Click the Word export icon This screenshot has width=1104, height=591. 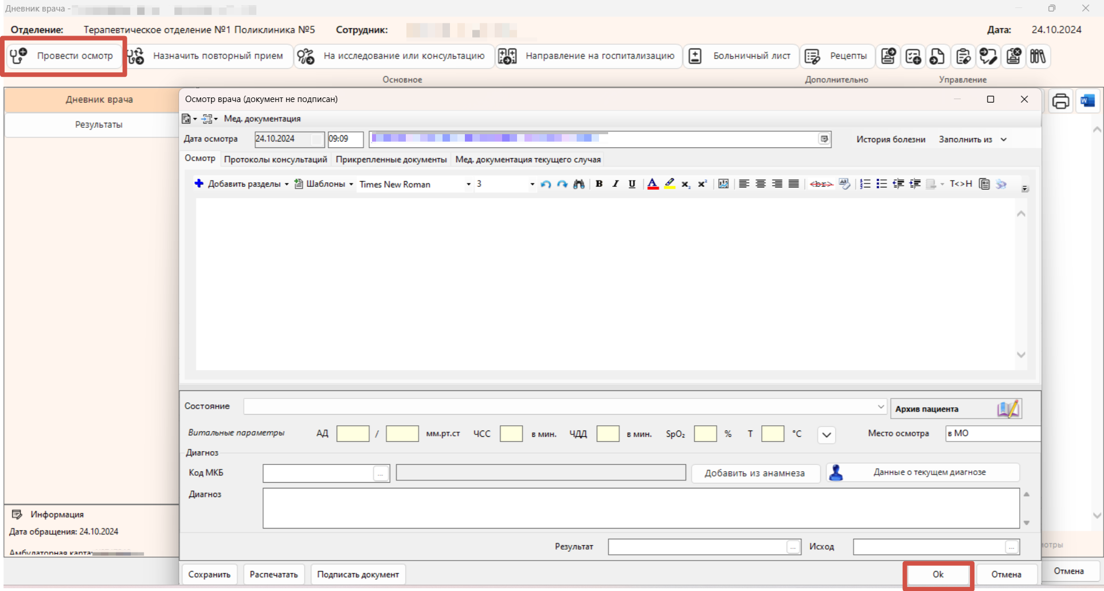click(x=1087, y=101)
